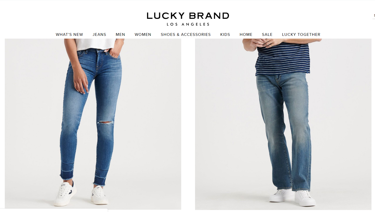This screenshot has height=212, width=375.
Task: Click the men's white sneakers
Action: (292, 197)
